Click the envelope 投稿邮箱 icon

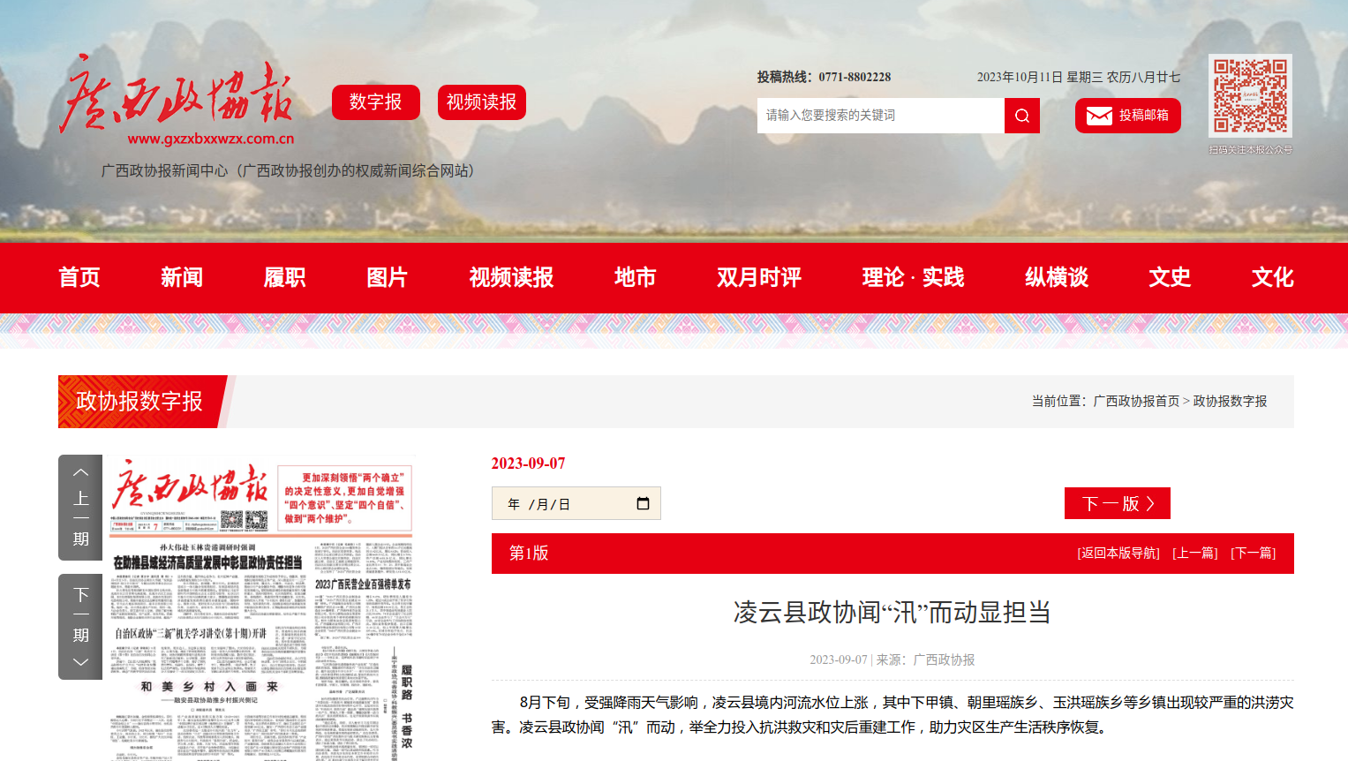[x=1099, y=116]
